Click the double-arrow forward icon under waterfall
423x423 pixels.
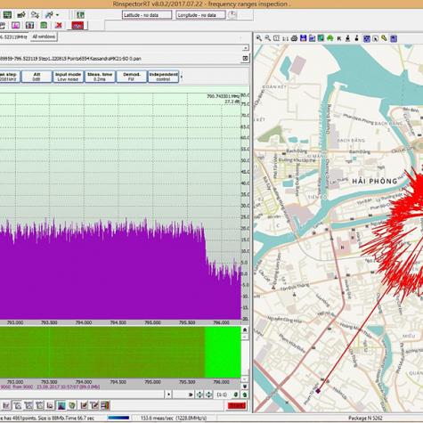[x=191, y=395]
